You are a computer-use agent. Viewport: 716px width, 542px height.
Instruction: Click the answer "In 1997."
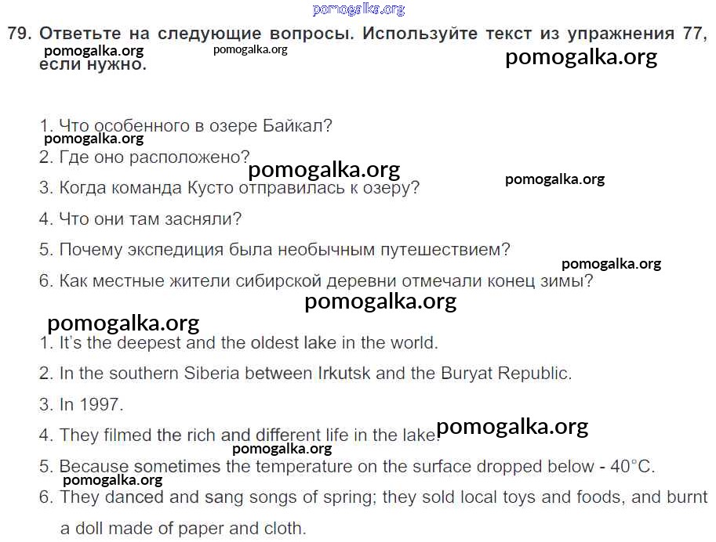click(82, 405)
